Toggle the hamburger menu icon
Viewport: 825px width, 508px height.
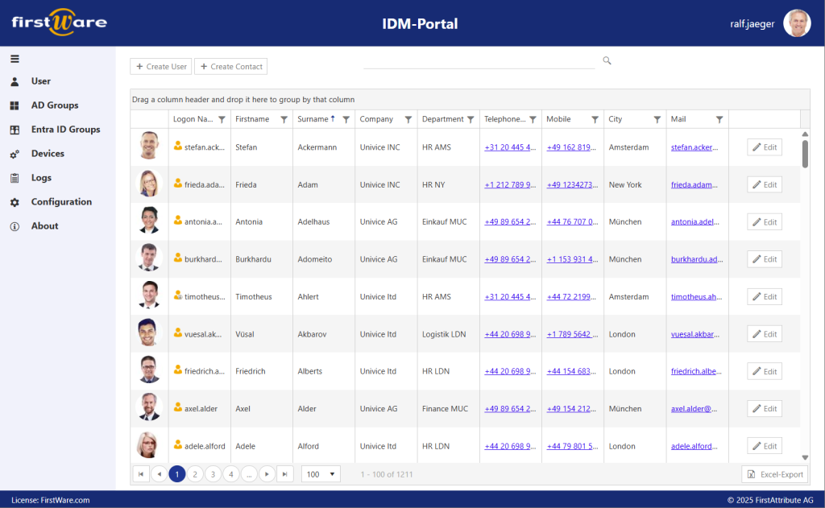coord(15,58)
